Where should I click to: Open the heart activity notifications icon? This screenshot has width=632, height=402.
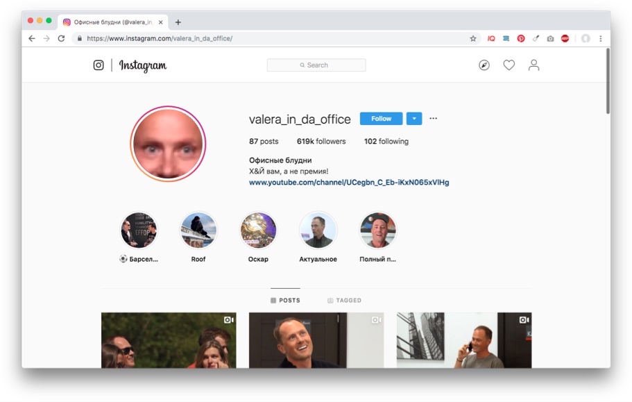point(509,65)
